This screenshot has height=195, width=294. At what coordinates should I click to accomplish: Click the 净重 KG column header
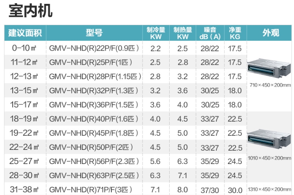235,33
